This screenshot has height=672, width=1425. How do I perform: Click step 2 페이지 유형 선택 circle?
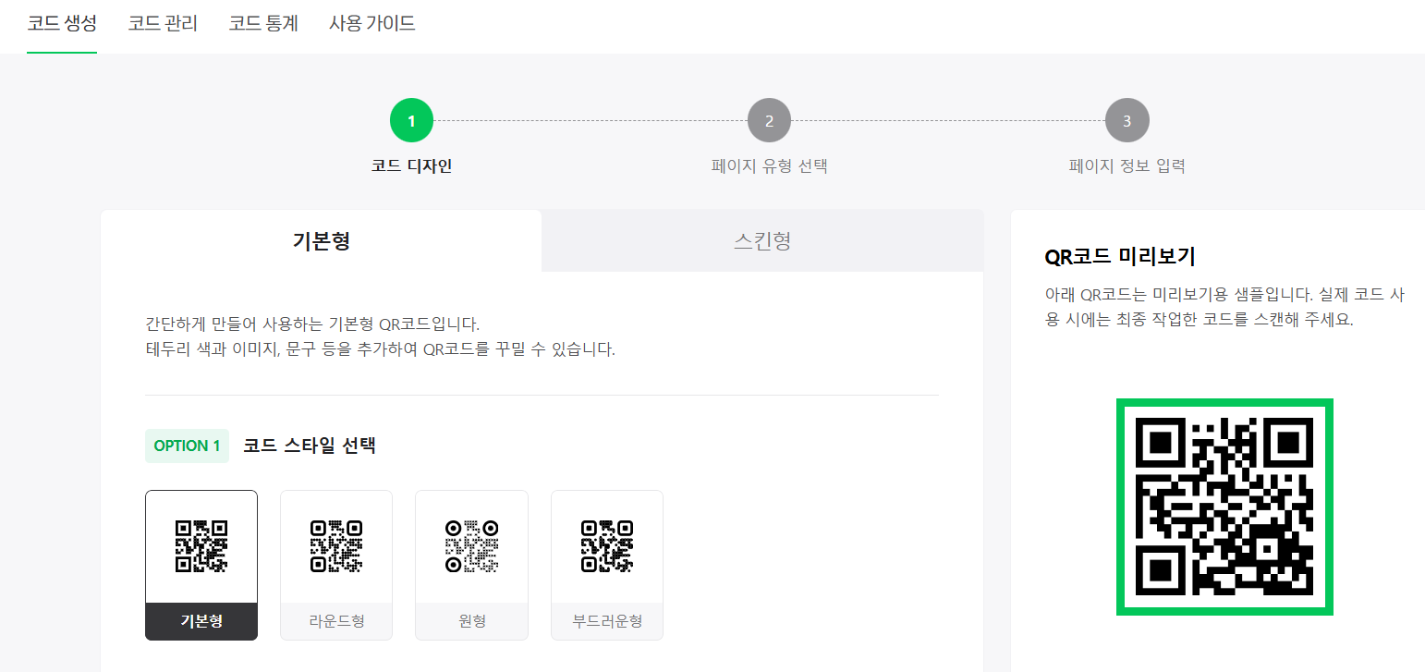point(769,119)
